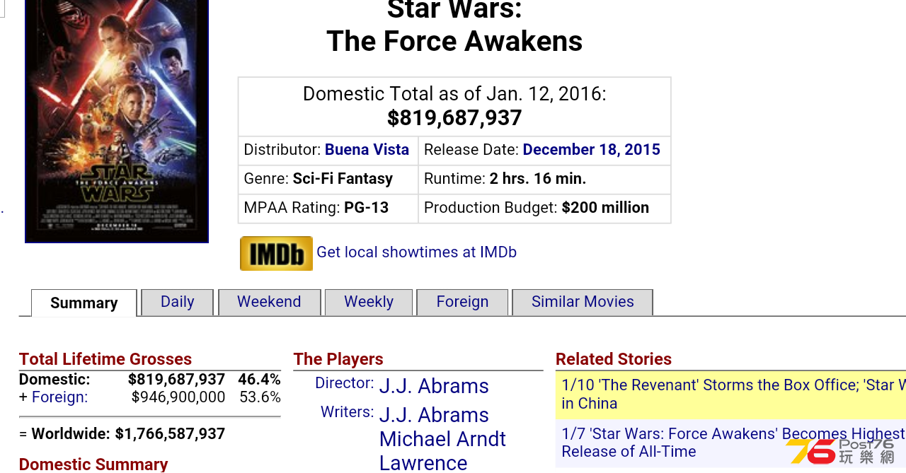
Task: Open the 1/7 'Star Wars: Force Awakens' story
Action: (x=733, y=443)
